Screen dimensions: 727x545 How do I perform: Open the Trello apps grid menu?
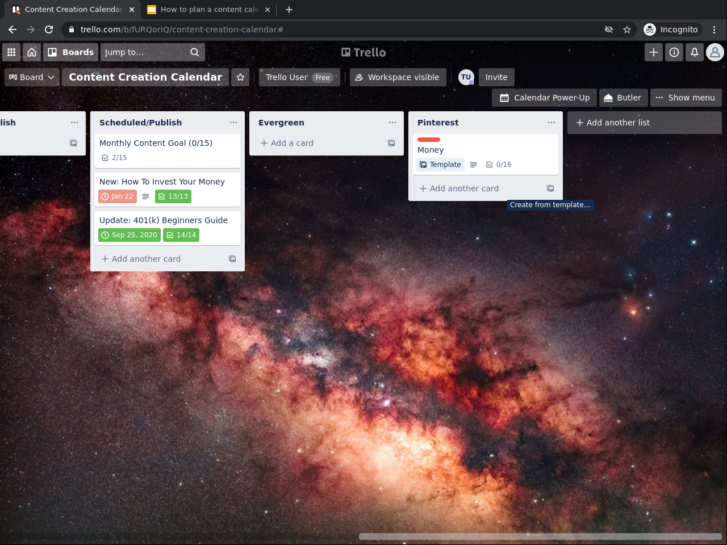click(11, 52)
